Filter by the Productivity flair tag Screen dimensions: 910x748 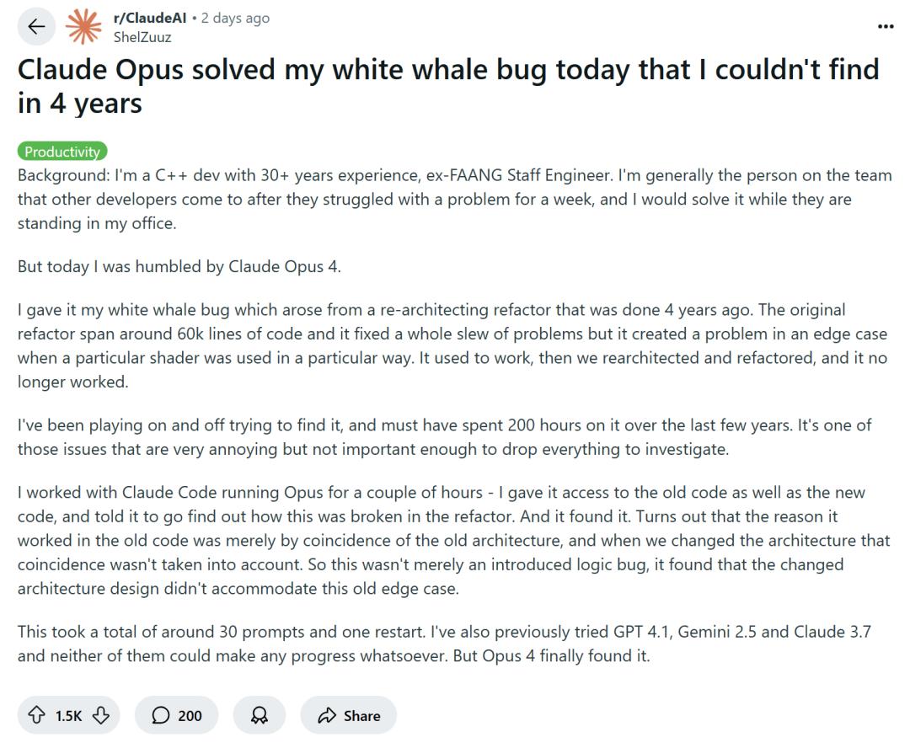coord(62,152)
